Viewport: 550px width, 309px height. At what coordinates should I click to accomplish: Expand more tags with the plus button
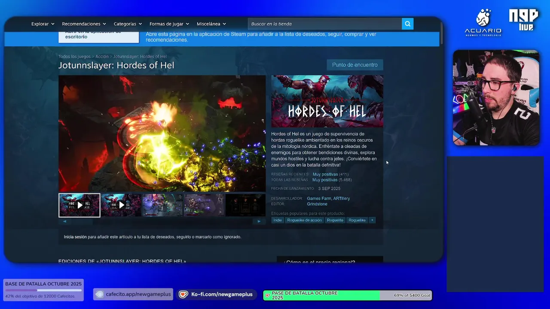pyautogui.click(x=372, y=220)
